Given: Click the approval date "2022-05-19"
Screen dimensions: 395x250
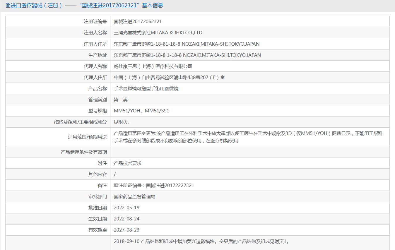Looking at the screenshot, I should 127,208.
